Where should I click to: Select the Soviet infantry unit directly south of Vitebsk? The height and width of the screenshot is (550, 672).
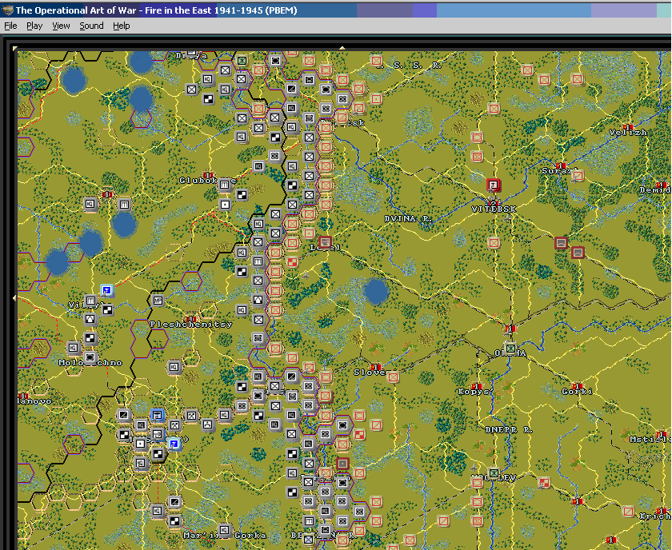(x=494, y=243)
